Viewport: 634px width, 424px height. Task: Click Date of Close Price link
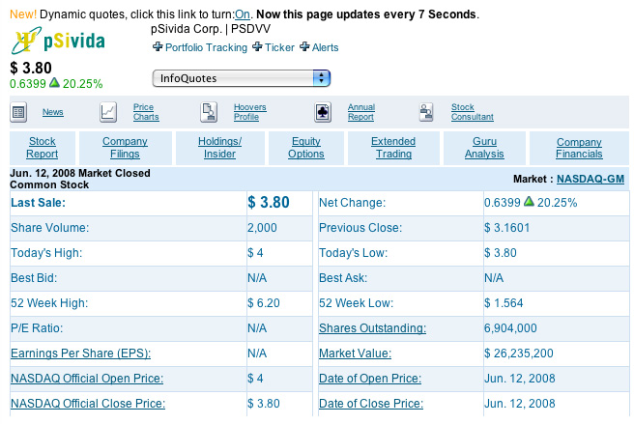coord(371,404)
